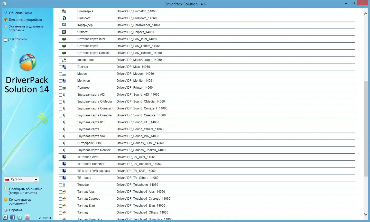Click the Тачпад Elan touchpad icon

(x=64, y=206)
